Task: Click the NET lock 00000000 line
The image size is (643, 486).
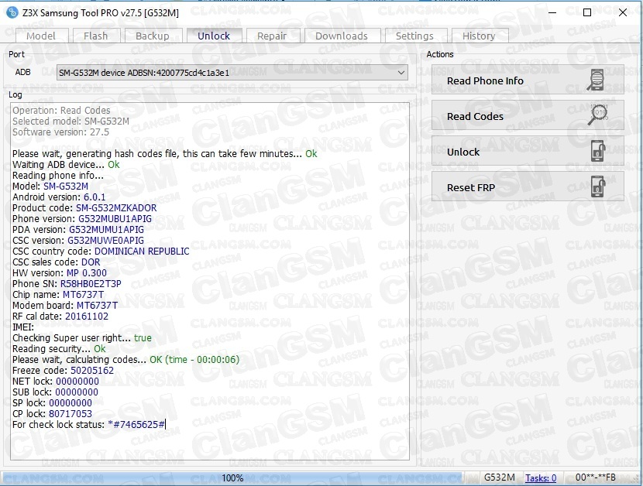Action: tap(56, 382)
